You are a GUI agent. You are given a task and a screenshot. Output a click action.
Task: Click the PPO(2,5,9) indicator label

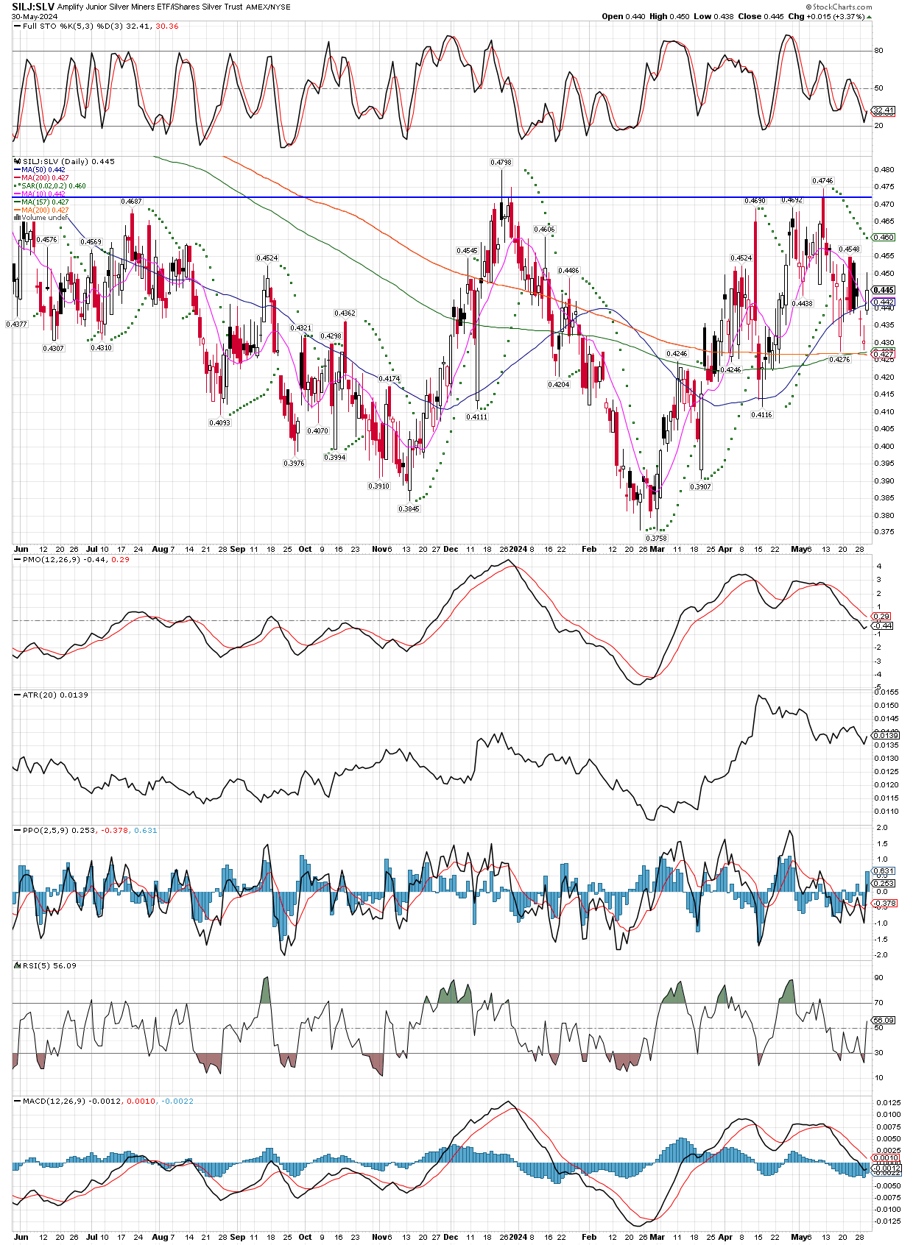tap(90, 831)
